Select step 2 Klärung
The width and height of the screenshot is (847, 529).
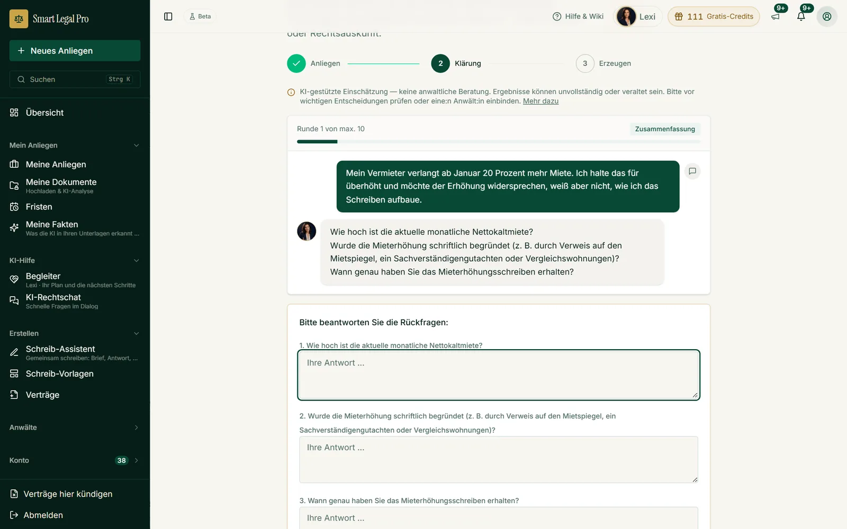pos(456,63)
